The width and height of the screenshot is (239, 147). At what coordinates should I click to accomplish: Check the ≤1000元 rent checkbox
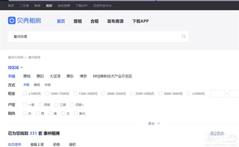pyautogui.click(x=25, y=93)
